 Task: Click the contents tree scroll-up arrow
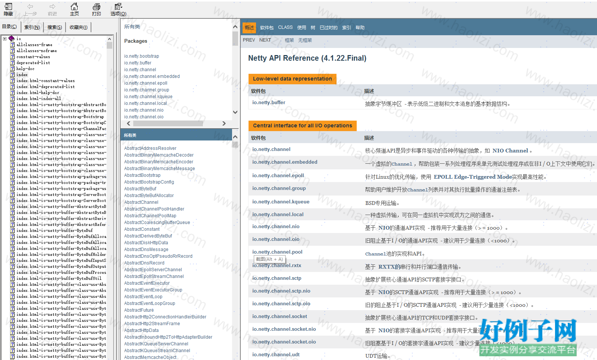click(109, 39)
